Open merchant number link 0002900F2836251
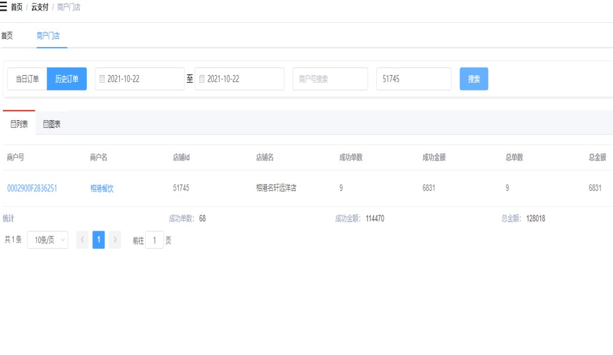 pyautogui.click(x=32, y=188)
